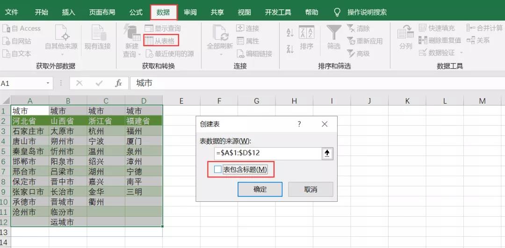The height and width of the screenshot is (248, 505).
Task: Switch to the 页面布局 tab
Action: (x=102, y=12)
